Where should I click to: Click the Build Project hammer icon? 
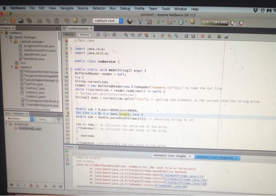140,21
